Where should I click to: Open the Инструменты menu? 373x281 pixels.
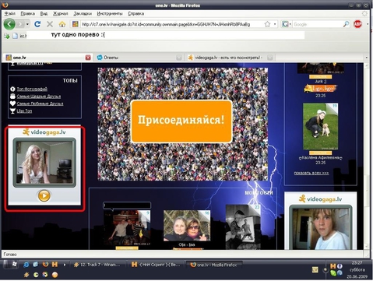(x=110, y=13)
